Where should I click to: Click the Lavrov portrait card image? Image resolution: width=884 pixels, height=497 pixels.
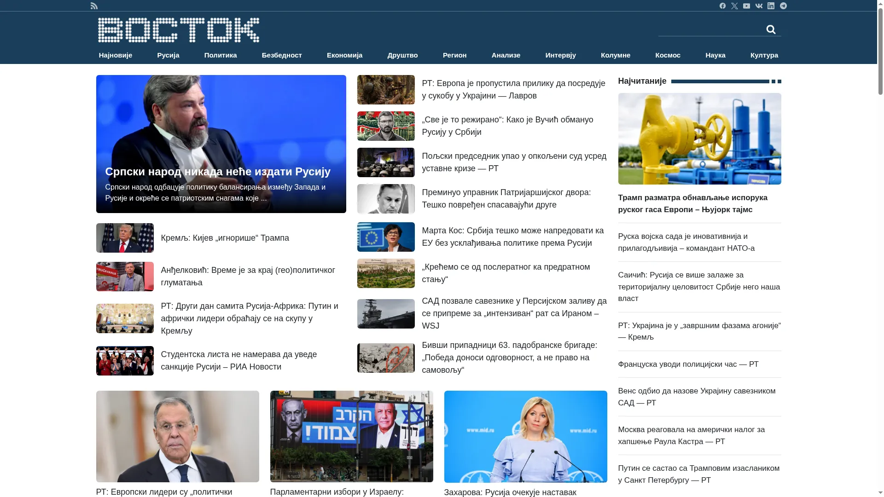tap(178, 437)
